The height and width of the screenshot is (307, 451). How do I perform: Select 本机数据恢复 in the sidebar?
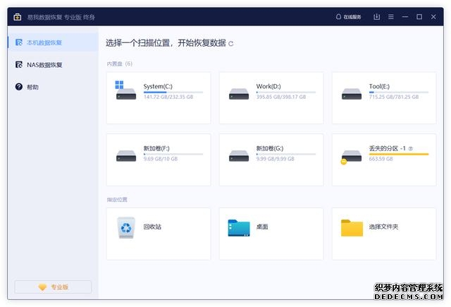(53, 42)
